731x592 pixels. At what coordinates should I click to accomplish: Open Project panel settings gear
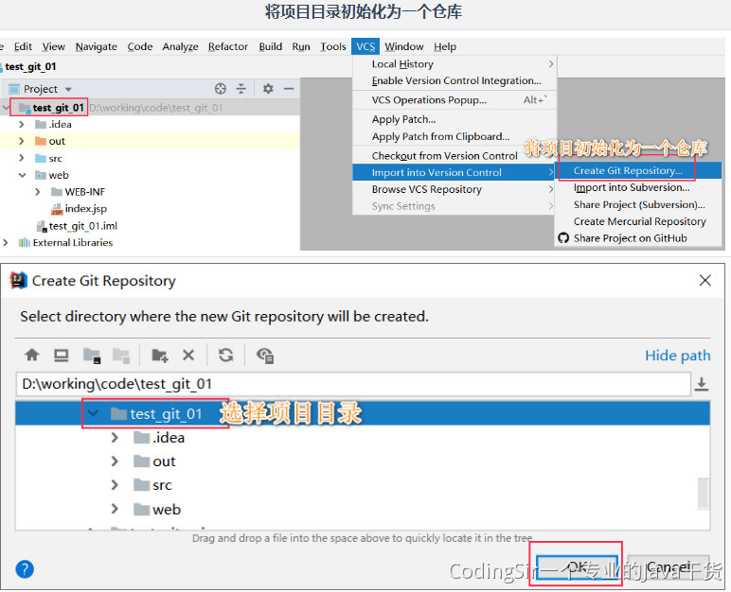(x=268, y=89)
